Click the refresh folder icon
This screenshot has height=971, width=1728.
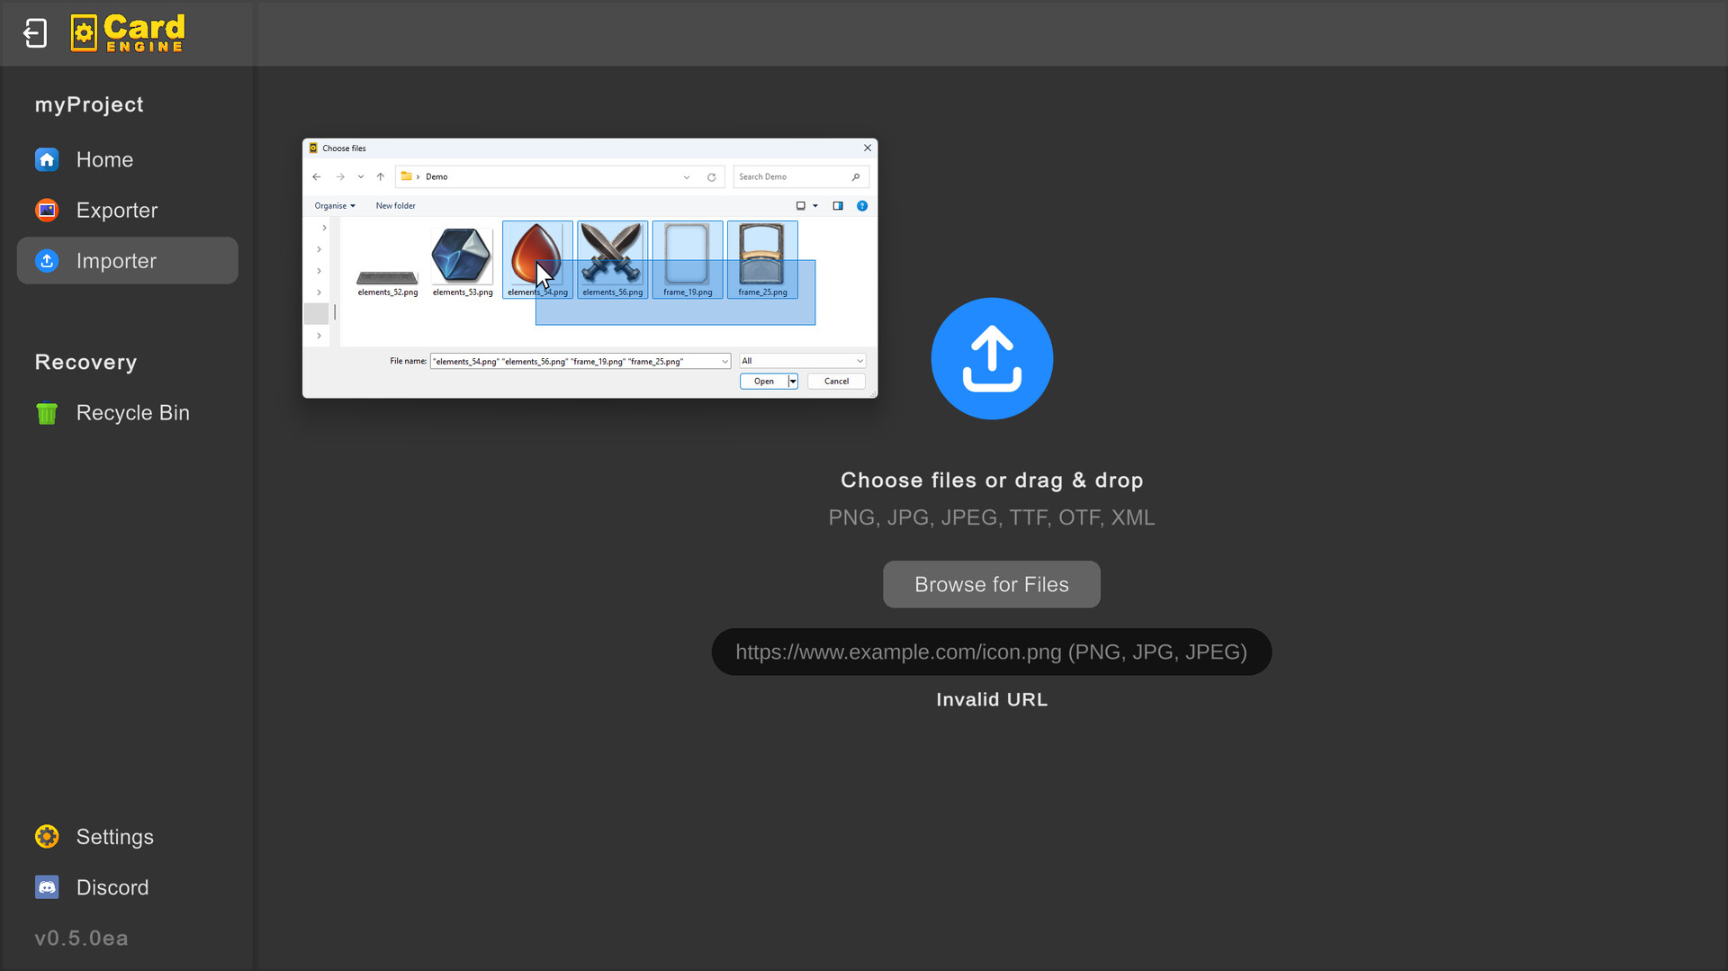[x=711, y=177]
